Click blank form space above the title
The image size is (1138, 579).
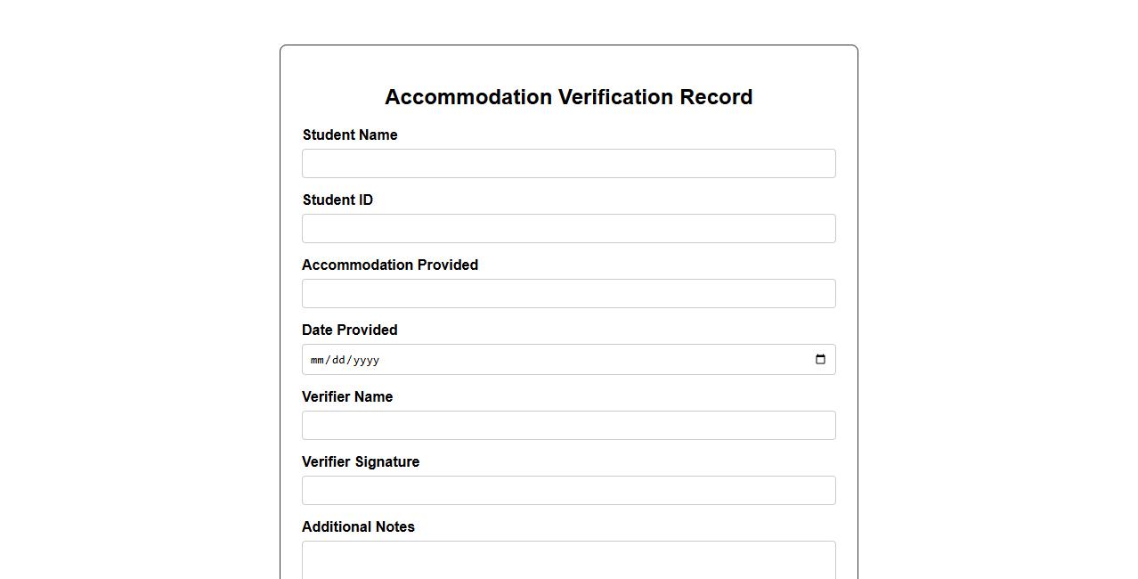(x=568, y=64)
